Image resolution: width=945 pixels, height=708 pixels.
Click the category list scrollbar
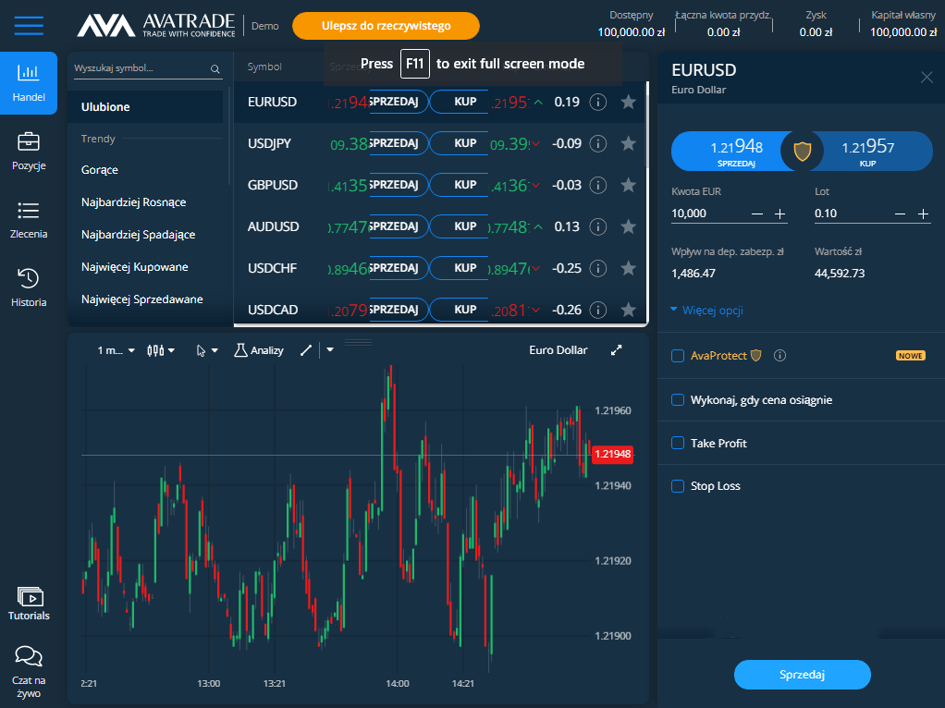(229, 136)
